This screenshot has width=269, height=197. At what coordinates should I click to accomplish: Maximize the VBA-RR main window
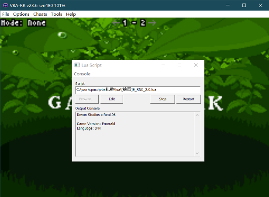[x=244, y=5]
